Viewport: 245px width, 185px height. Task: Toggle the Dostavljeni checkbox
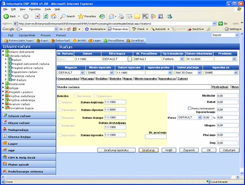(60, 126)
